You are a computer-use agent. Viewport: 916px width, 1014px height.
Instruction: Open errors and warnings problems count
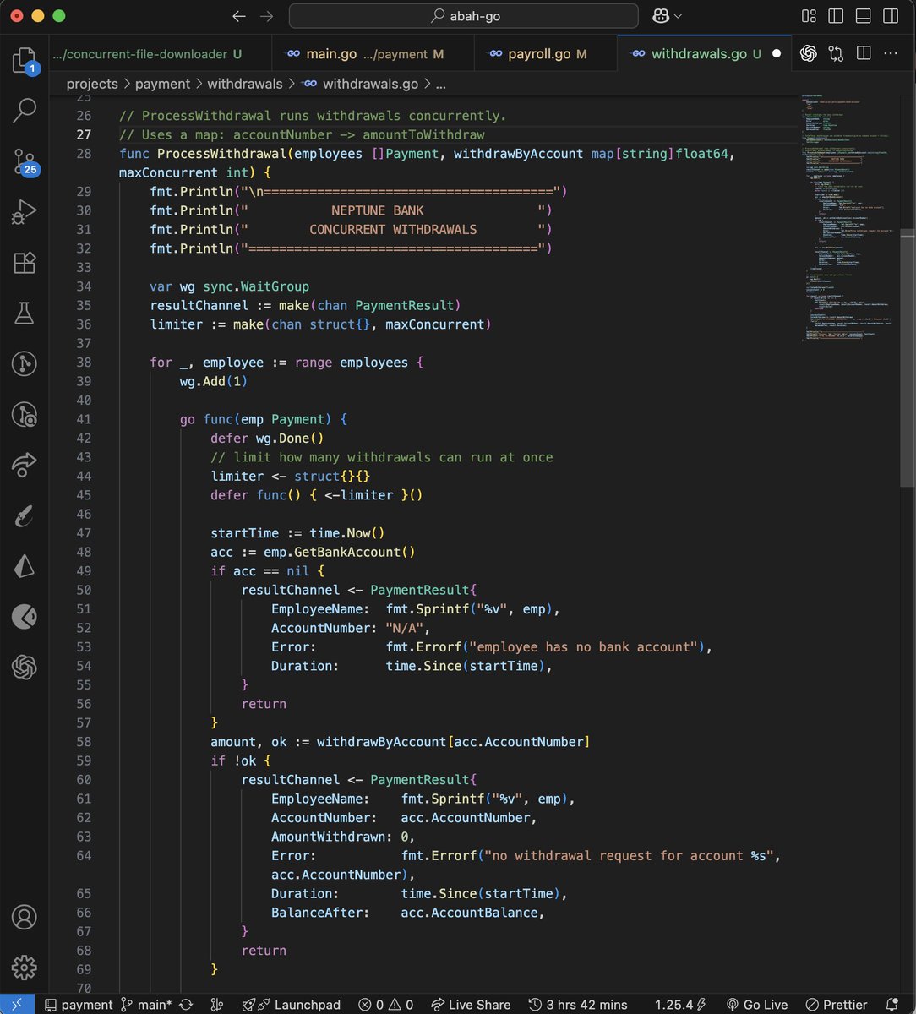coord(385,1005)
